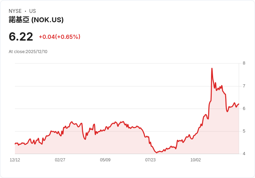Click the NYSE exchange label
The image size is (255, 178).
tap(15, 11)
